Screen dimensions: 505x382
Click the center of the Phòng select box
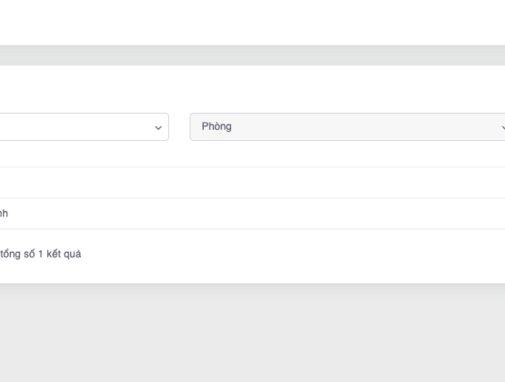[347, 127]
